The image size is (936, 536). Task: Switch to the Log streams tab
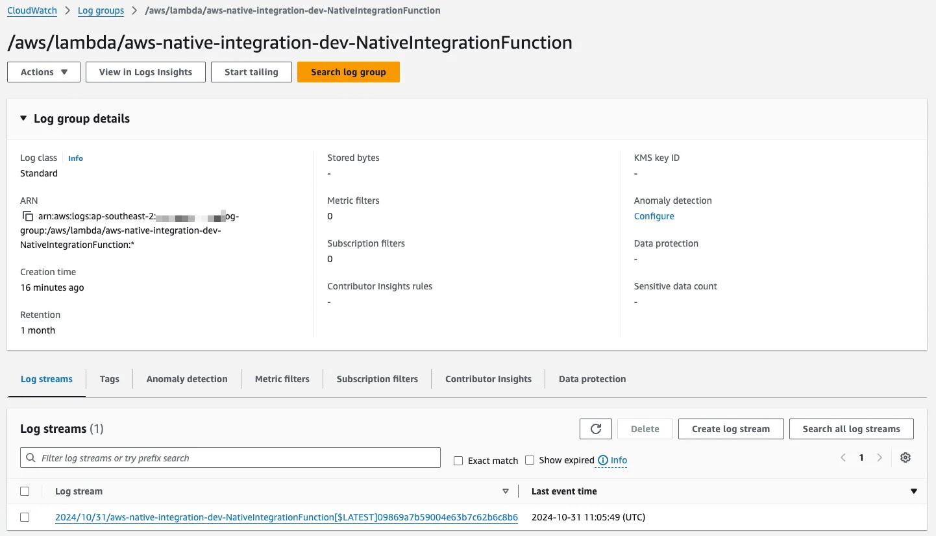(x=47, y=379)
